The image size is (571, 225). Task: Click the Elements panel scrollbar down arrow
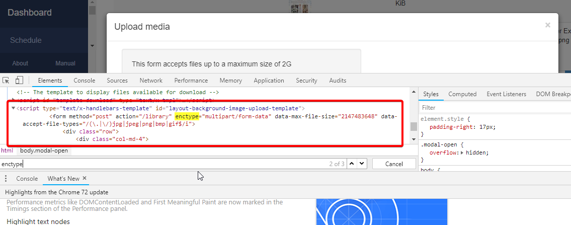(x=414, y=139)
